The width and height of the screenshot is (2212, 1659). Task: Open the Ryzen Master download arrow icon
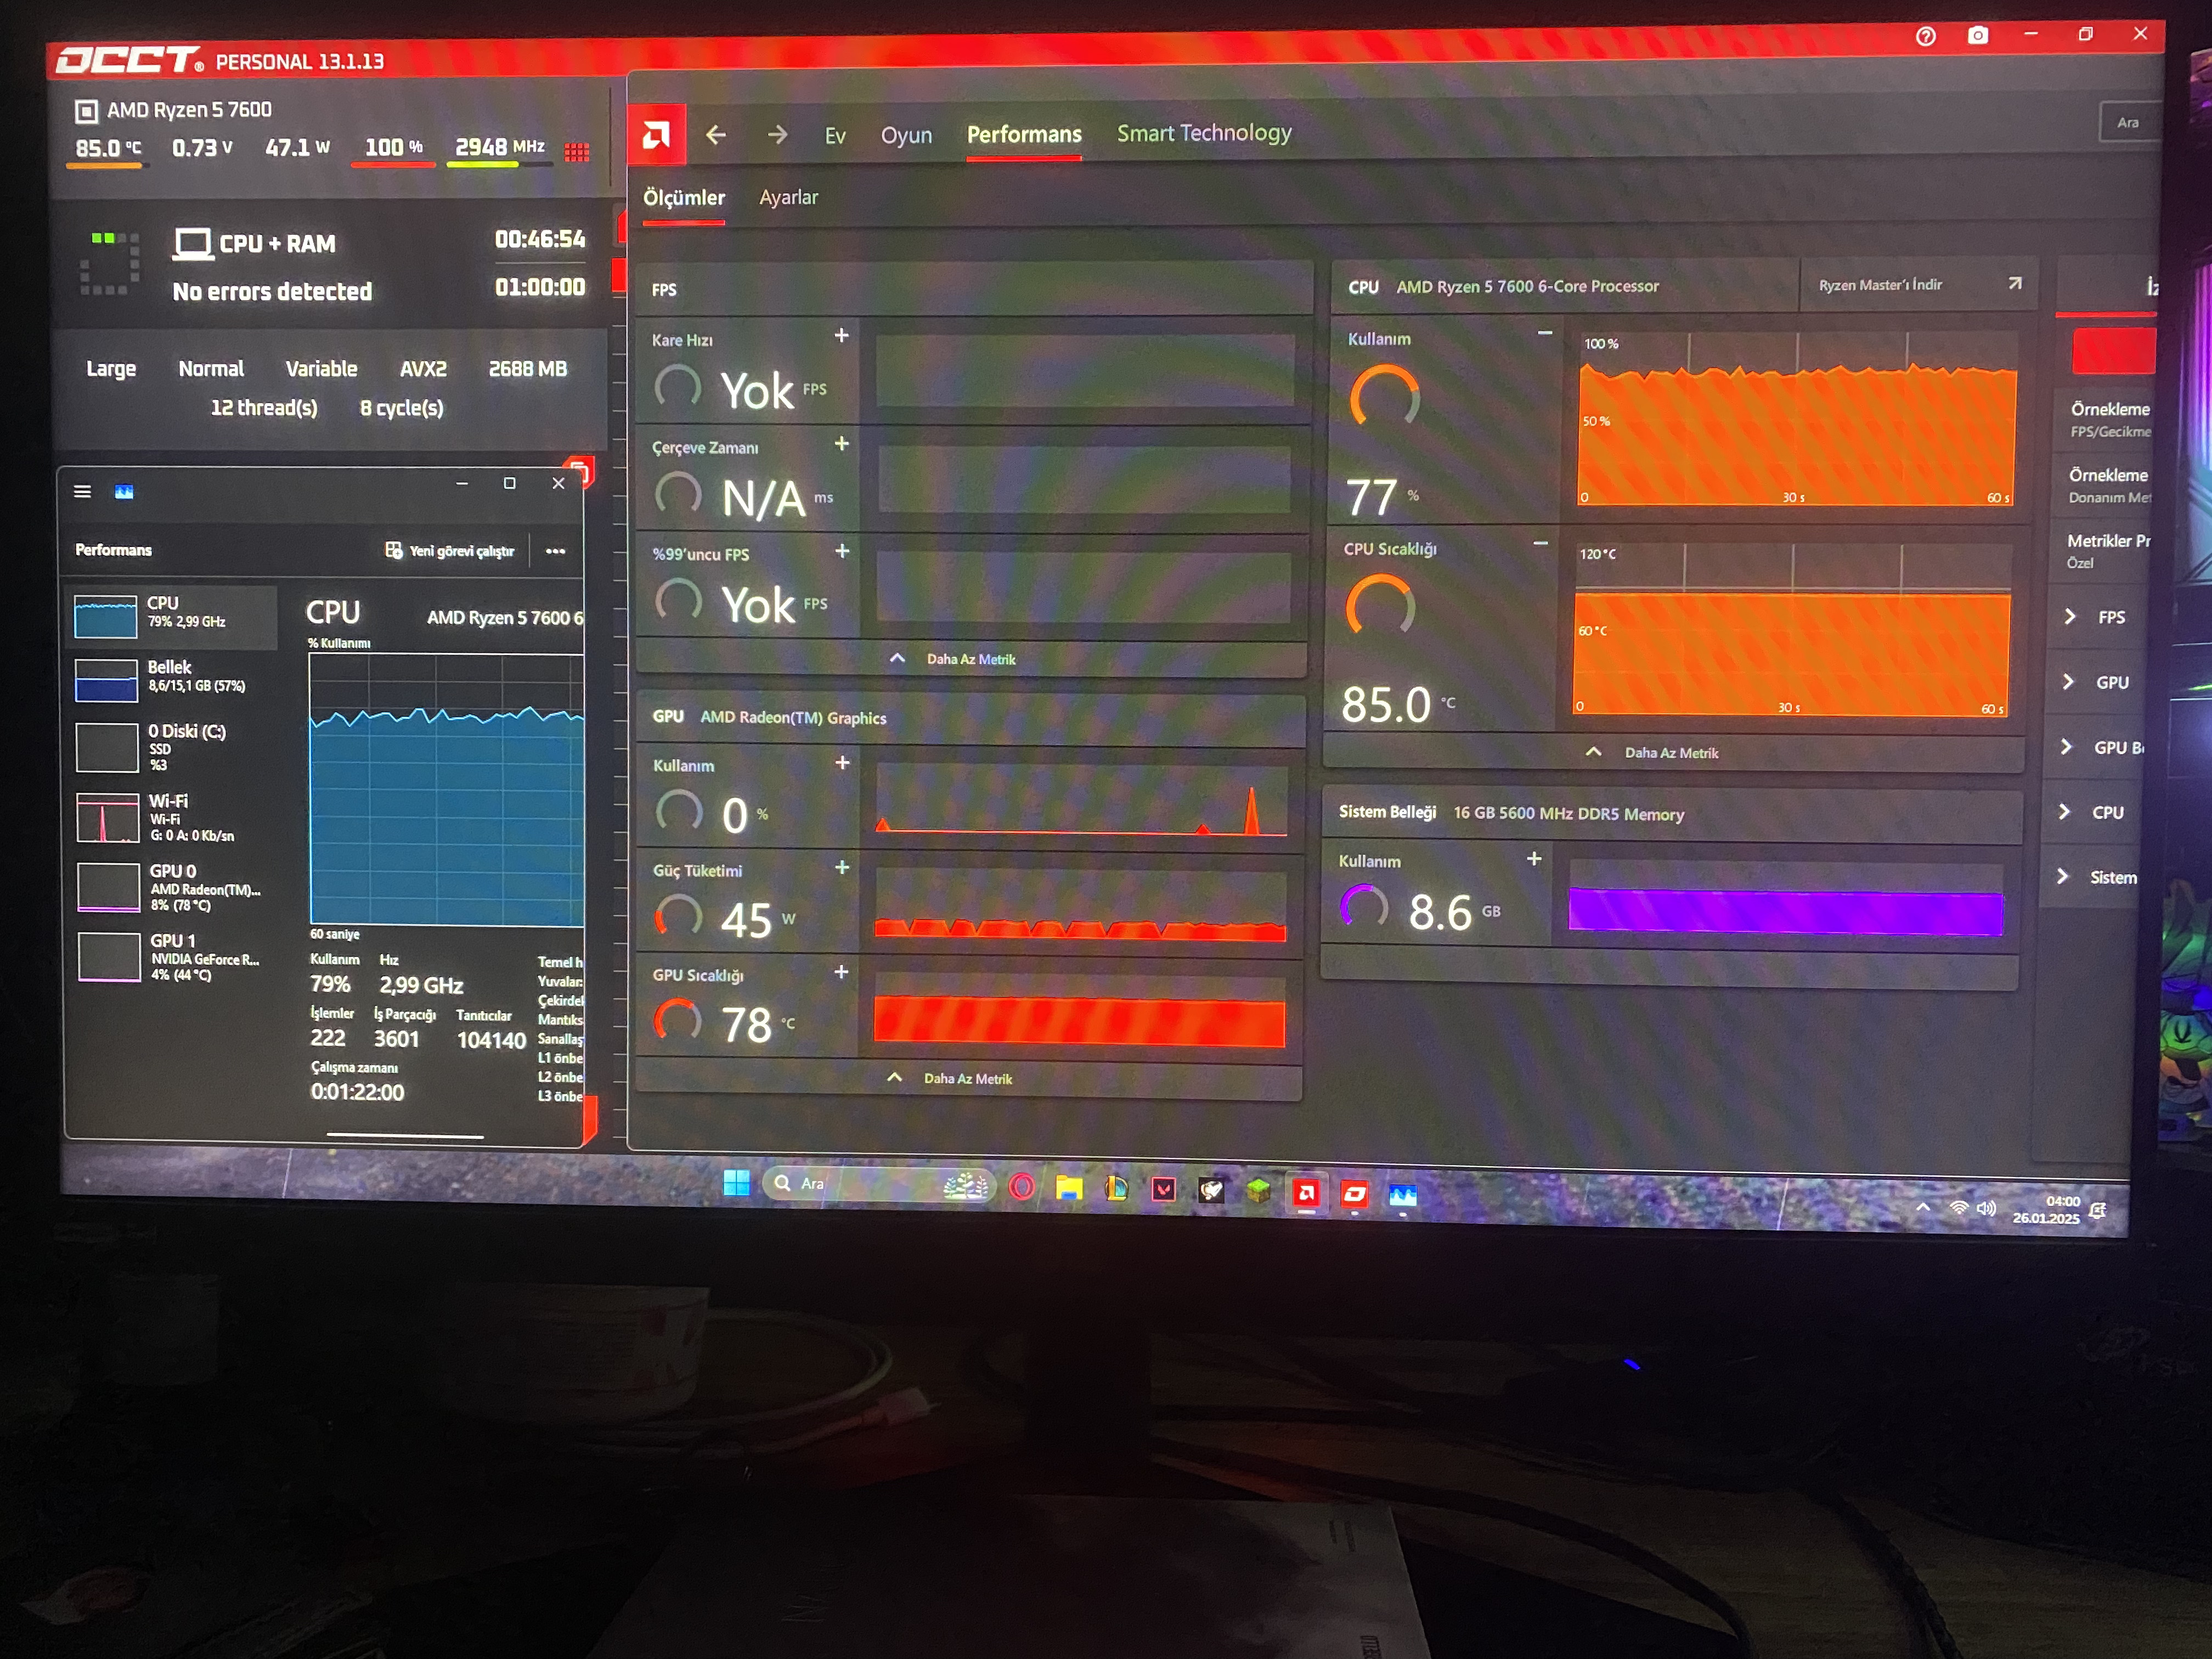pyautogui.click(x=2014, y=284)
